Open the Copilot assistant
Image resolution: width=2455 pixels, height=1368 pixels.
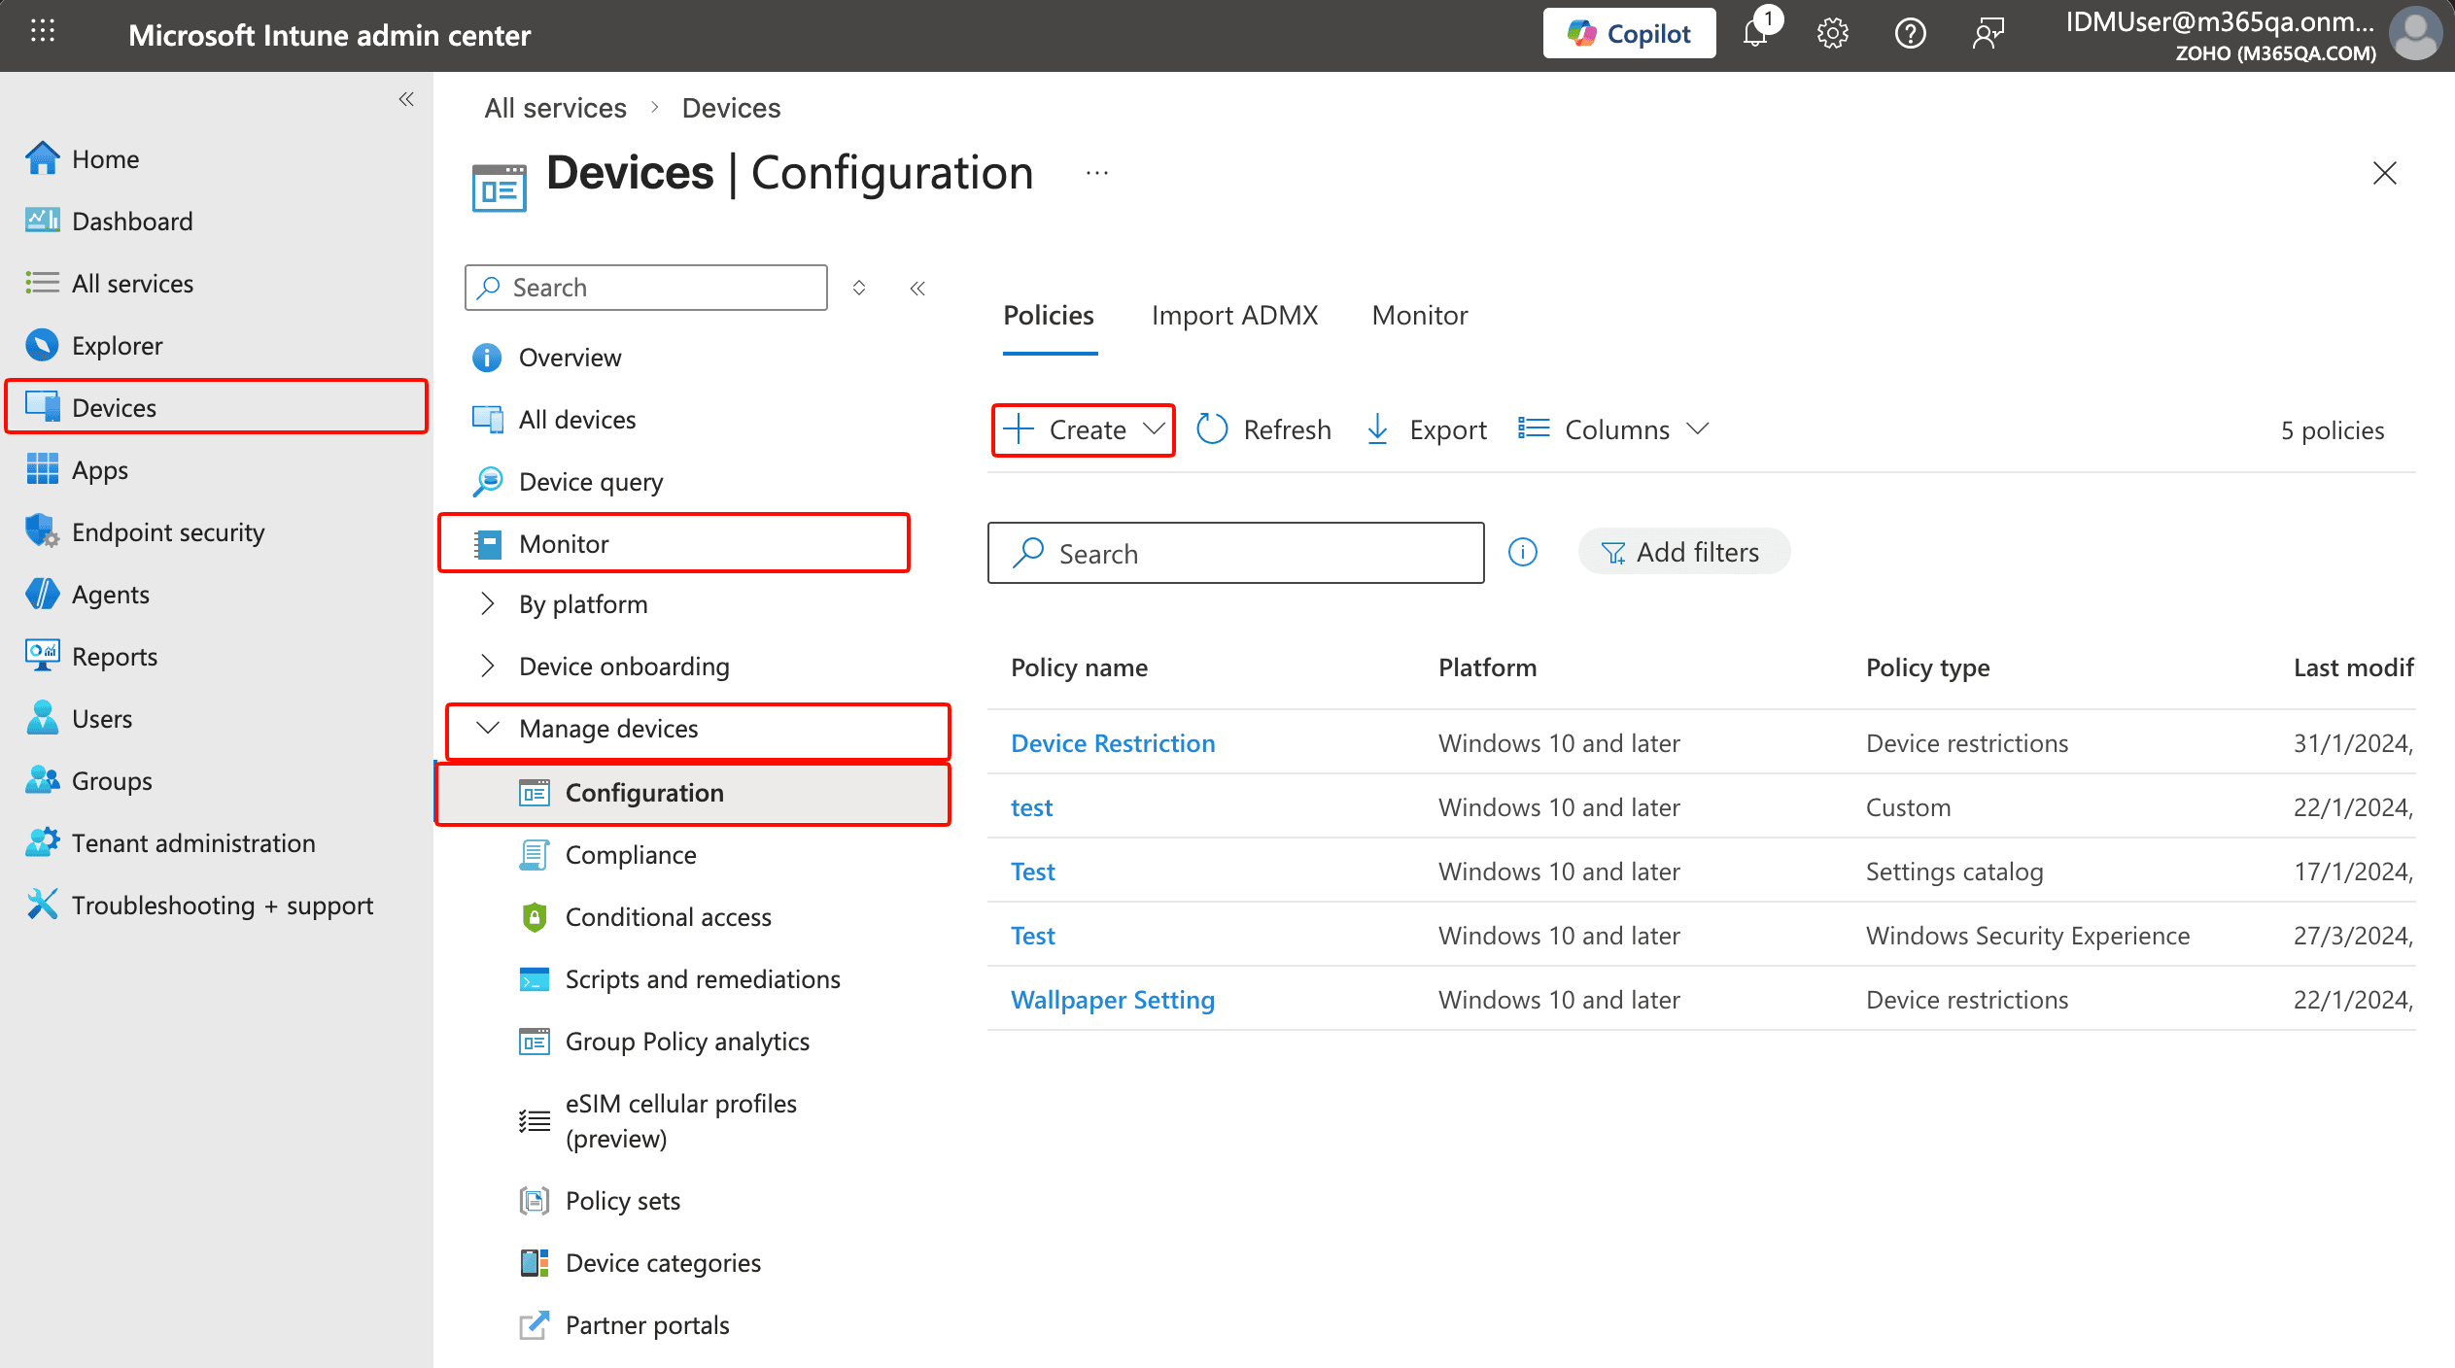click(x=1629, y=32)
